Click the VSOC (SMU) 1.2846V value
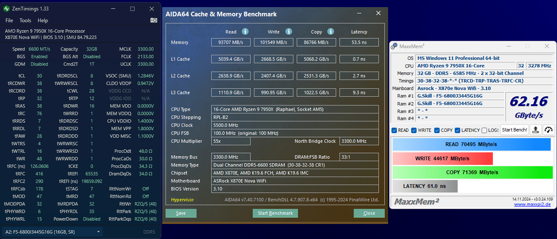557x239 pixels. 145,76
